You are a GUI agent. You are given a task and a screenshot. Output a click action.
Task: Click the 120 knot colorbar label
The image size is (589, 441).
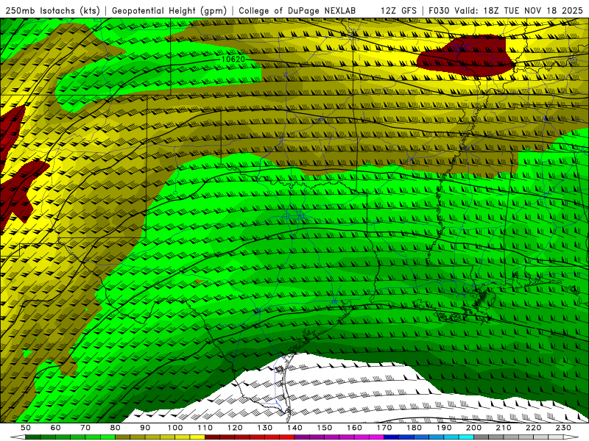tap(235, 428)
